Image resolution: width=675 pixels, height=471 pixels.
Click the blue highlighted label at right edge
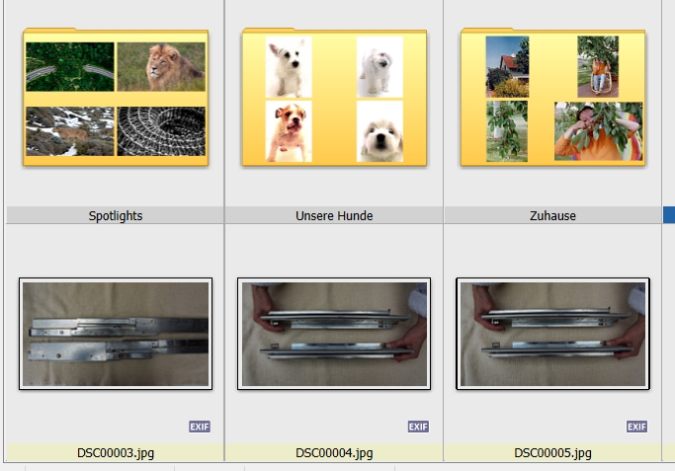click(669, 215)
